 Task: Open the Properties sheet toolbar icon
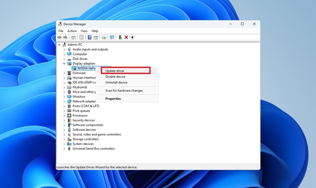click(81, 38)
